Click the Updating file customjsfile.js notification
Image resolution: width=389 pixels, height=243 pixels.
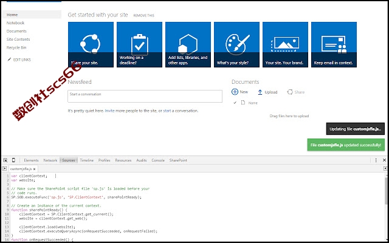[355, 129]
